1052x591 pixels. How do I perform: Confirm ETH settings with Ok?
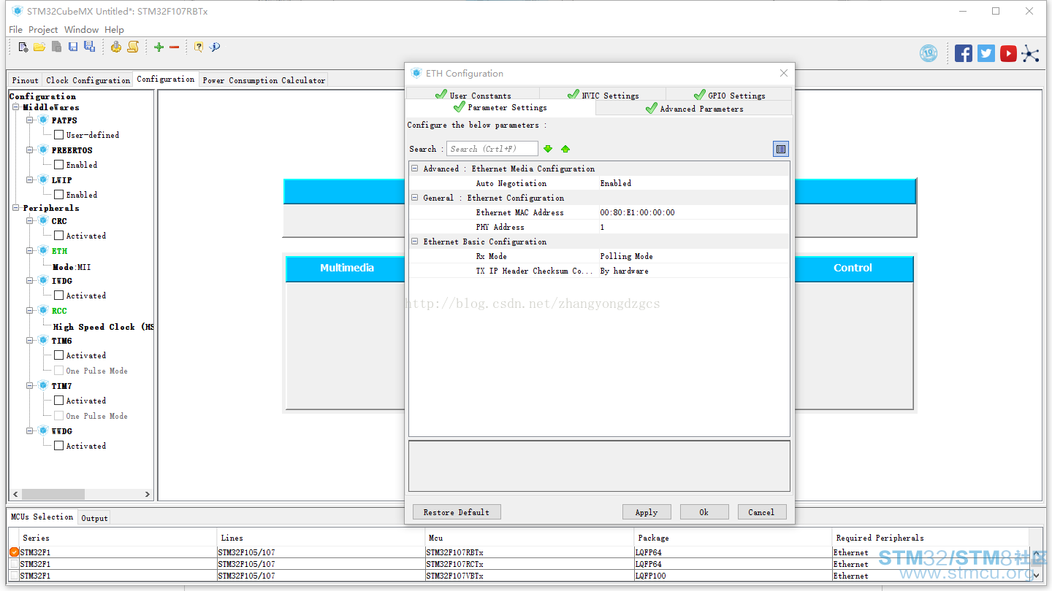(704, 512)
